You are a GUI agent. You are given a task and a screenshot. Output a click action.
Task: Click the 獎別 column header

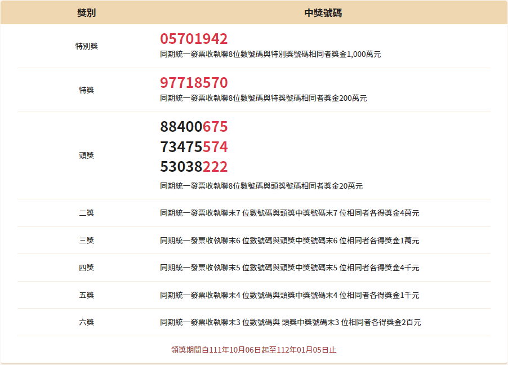(x=86, y=12)
